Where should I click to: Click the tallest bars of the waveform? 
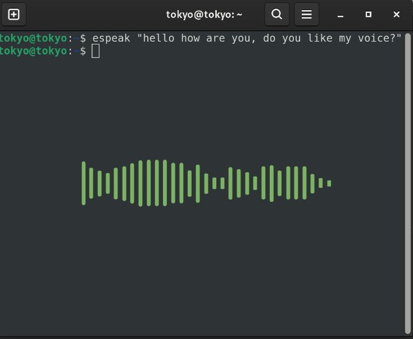(x=149, y=183)
